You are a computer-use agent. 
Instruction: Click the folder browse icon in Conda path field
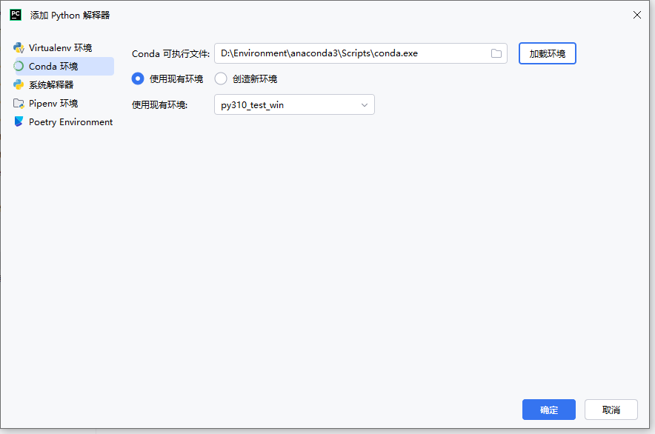pos(496,53)
